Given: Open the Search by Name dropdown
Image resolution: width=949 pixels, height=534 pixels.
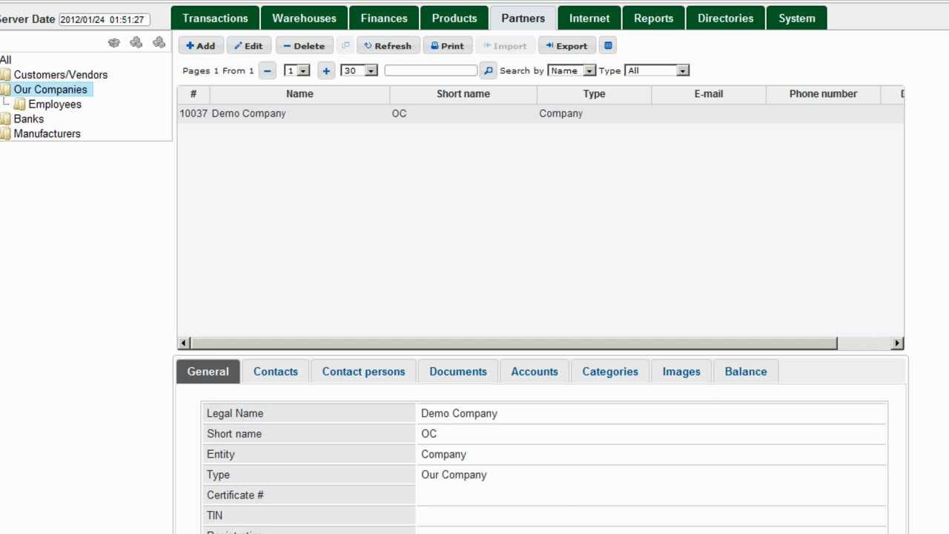Looking at the screenshot, I should (x=571, y=70).
